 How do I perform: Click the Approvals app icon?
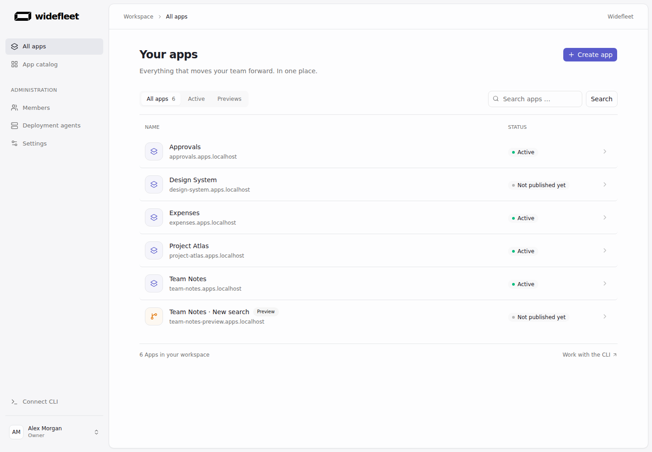pos(154,151)
